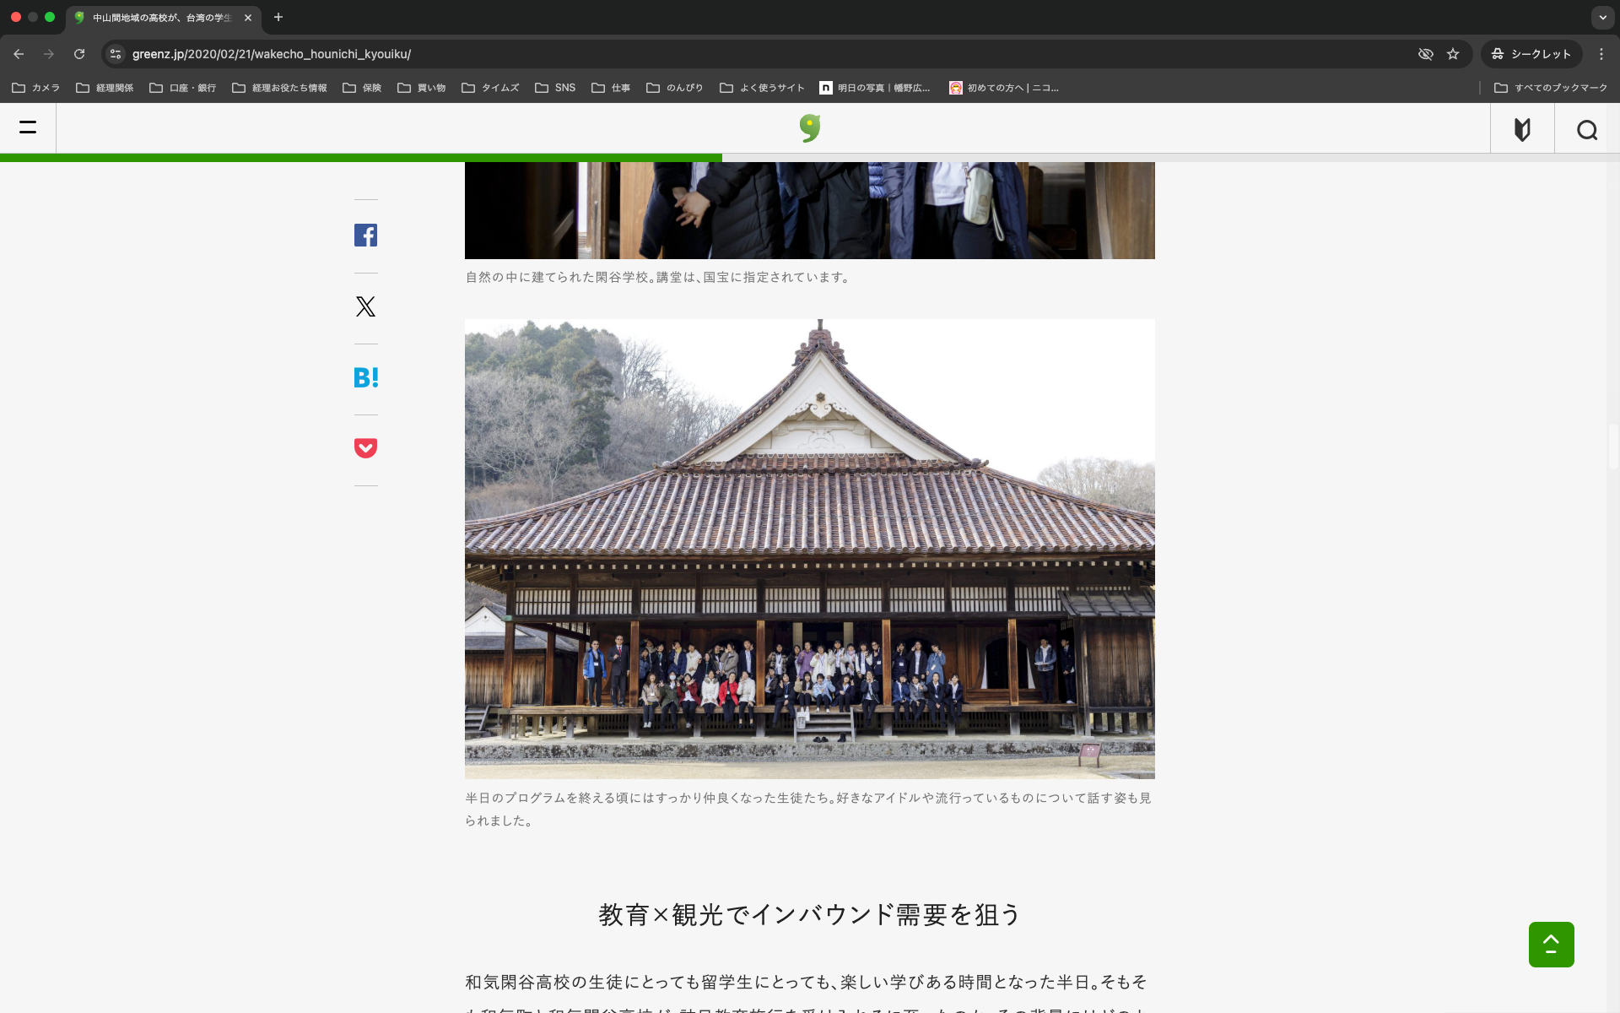Click the シークレット incognito button
Screen dimensions: 1620x1013
(1531, 54)
